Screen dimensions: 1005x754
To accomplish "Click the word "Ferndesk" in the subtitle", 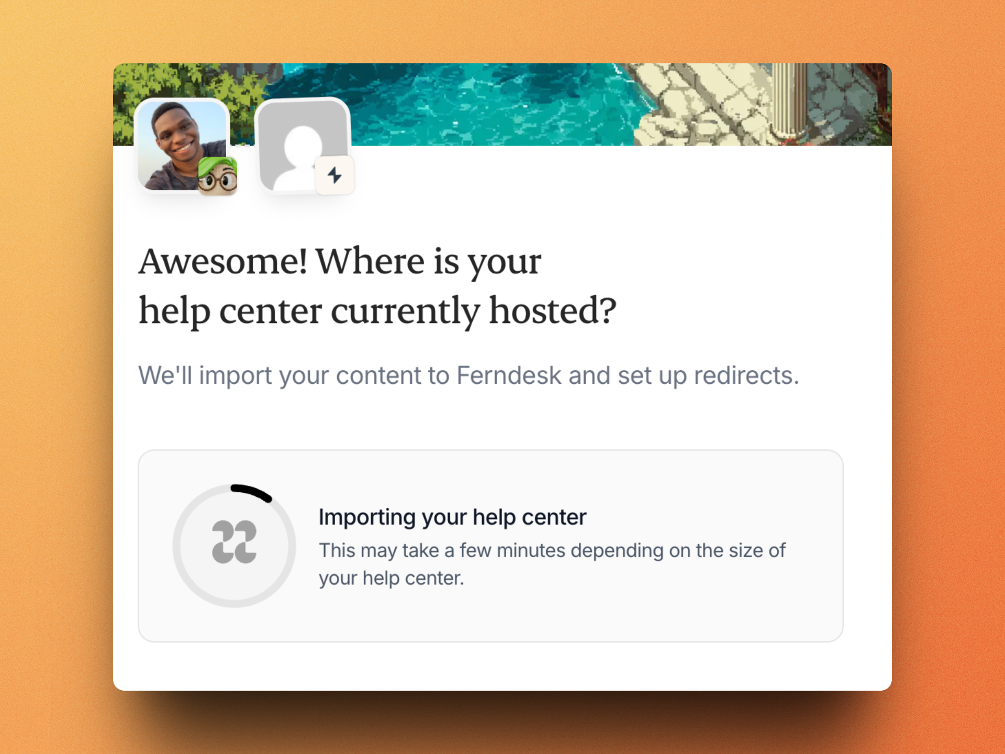I will [x=509, y=375].
